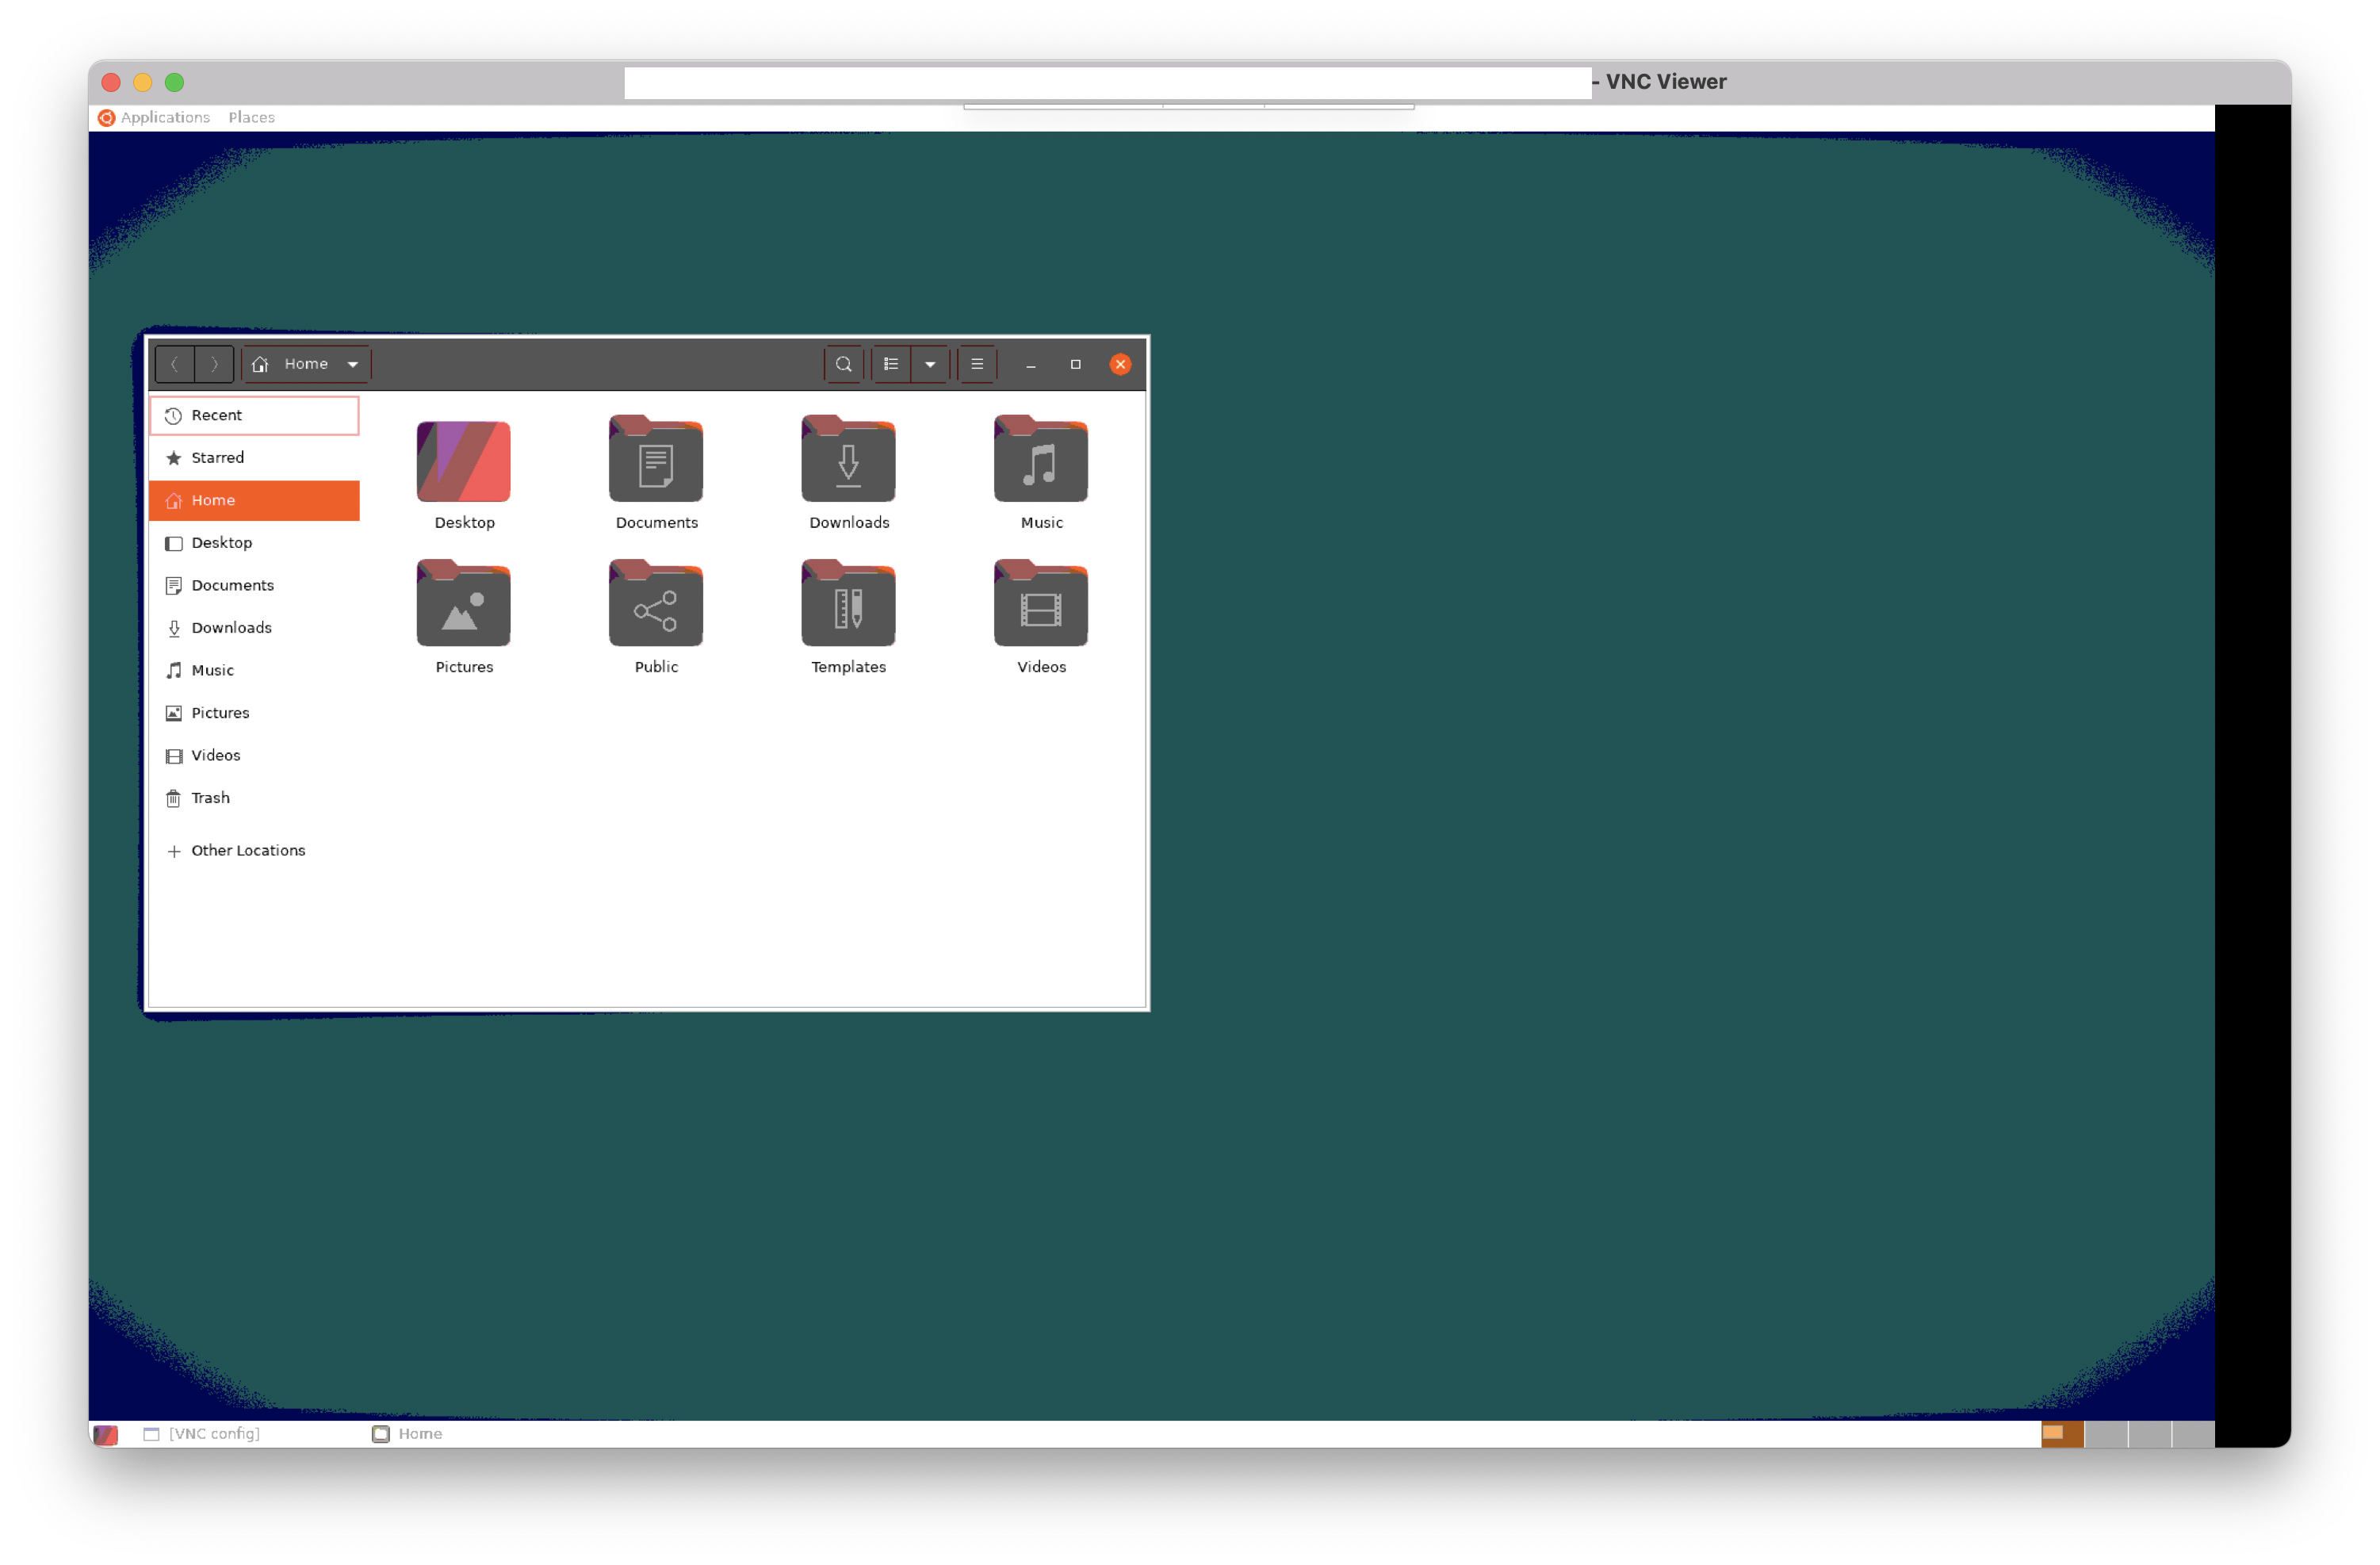Select the Templates folder icon
2380x1565 pixels.
[848, 606]
